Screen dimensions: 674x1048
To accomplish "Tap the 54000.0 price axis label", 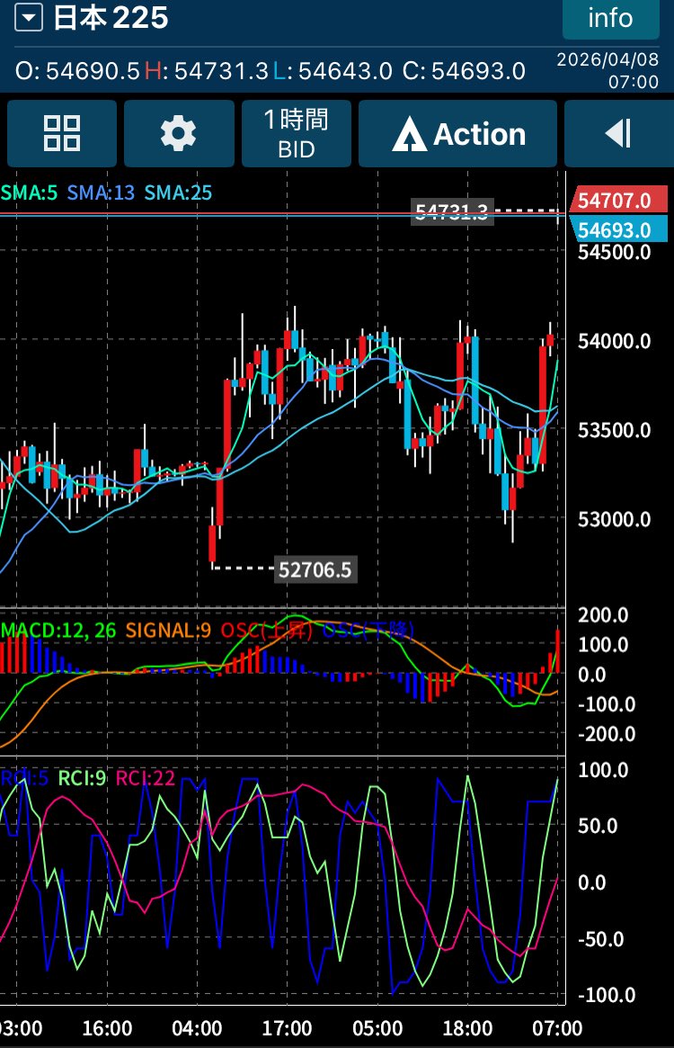I will tap(614, 341).
